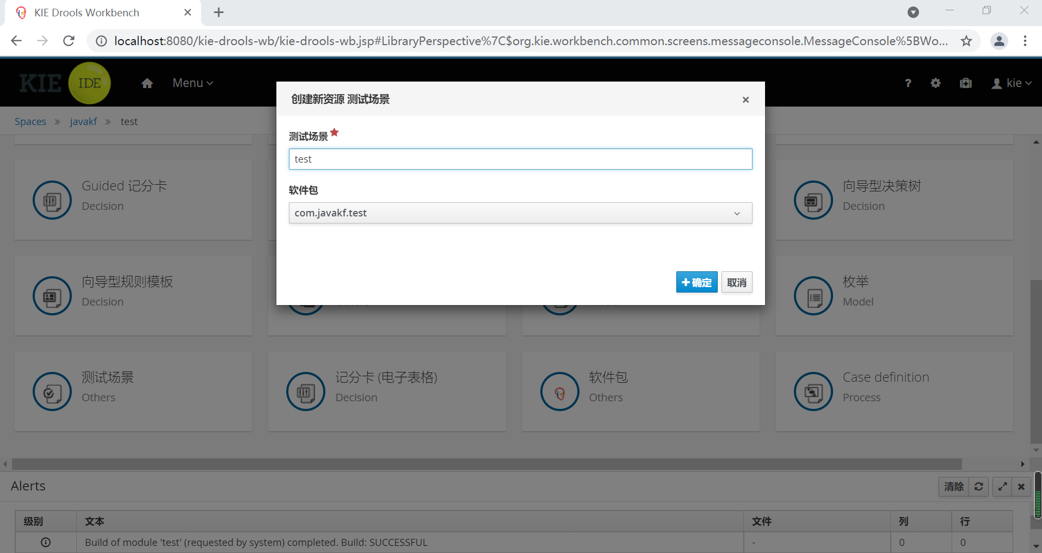The height and width of the screenshot is (553, 1042).
Task: Click the 取消 cancel button
Action: (x=736, y=282)
